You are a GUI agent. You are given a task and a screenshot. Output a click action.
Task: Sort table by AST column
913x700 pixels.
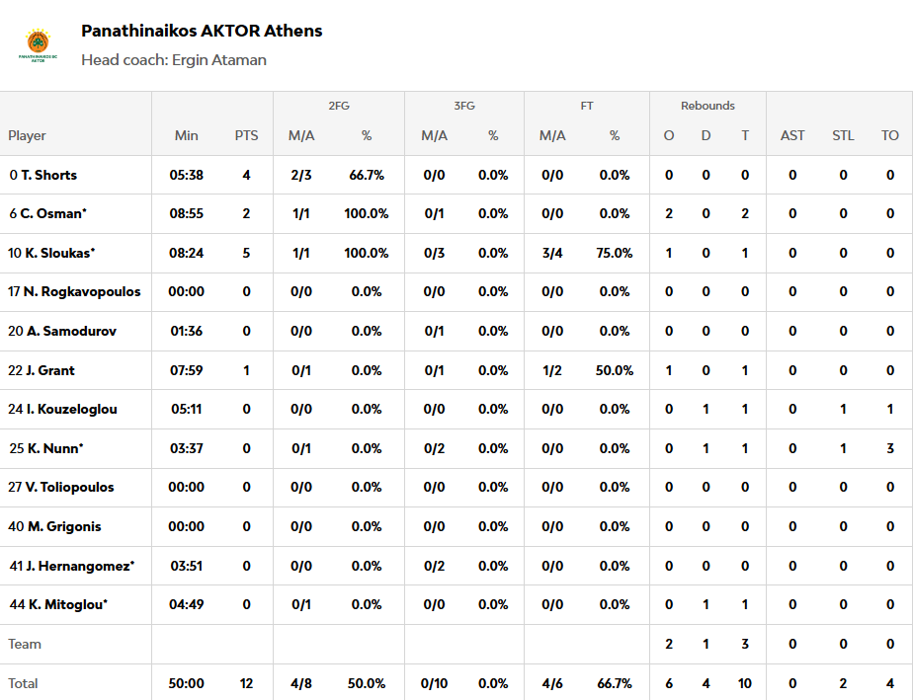pos(792,135)
